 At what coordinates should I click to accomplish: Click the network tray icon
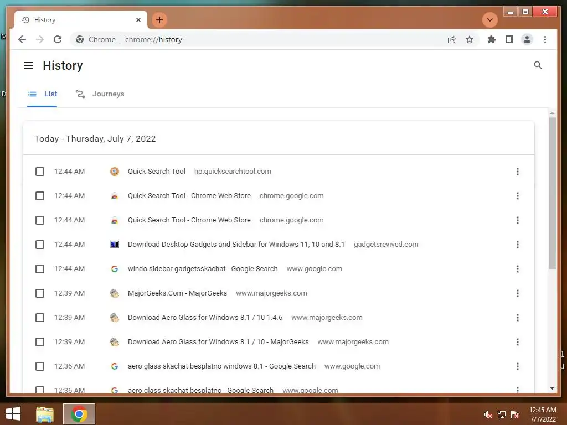click(x=502, y=414)
